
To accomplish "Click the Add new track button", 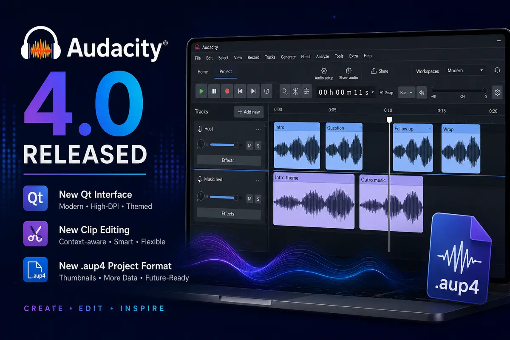I will click(249, 112).
